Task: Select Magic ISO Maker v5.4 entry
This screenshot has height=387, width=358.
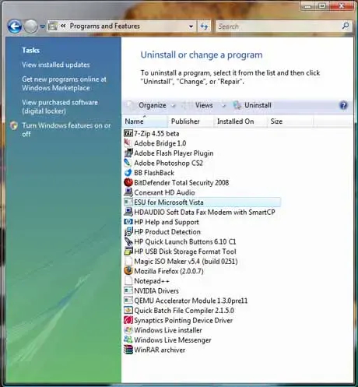Action: click(x=186, y=262)
